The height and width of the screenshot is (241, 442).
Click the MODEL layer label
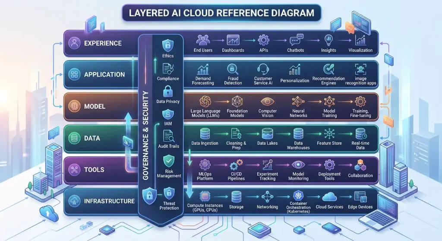(95, 107)
